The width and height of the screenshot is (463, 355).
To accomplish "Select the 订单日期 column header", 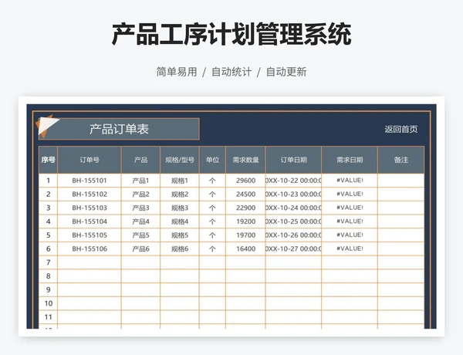I will [x=293, y=160].
